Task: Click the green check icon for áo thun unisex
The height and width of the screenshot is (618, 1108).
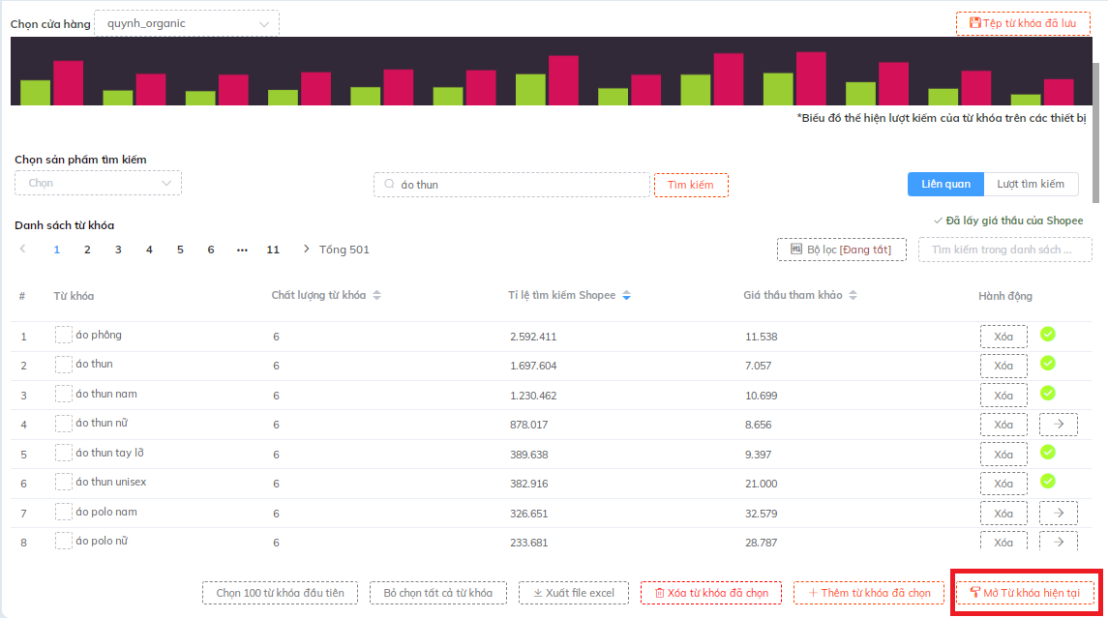Action: tap(1047, 481)
